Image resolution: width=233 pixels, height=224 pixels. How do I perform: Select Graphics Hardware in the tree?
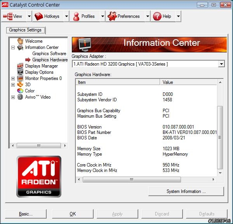point(50,60)
